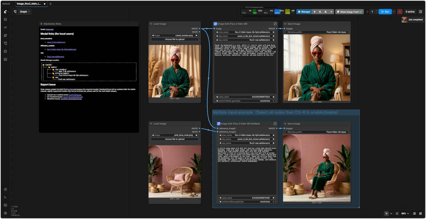Open a new workflow tab with plus

[51, 4]
